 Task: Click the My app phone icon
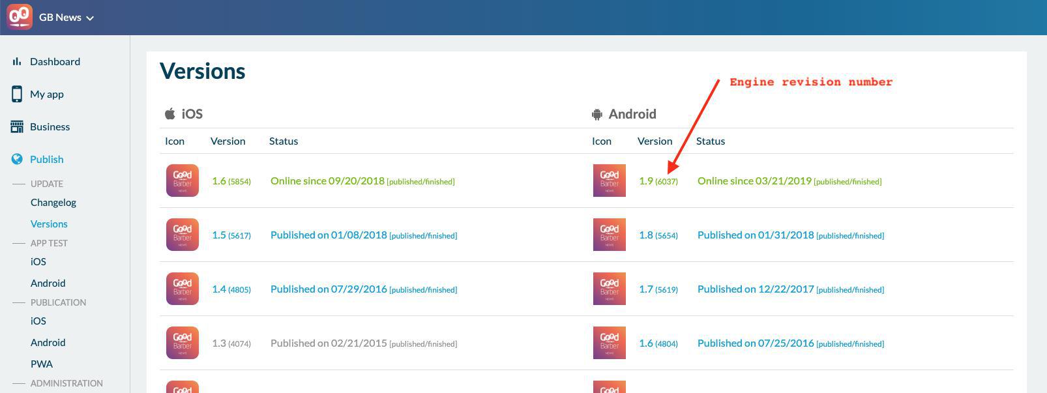click(x=17, y=94)
